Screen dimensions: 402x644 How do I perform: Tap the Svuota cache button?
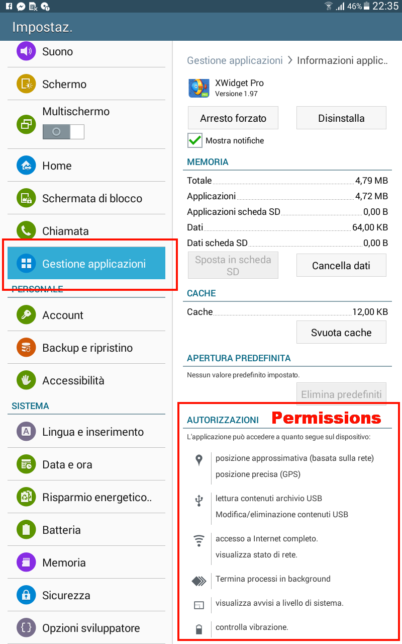coord(341,333)
